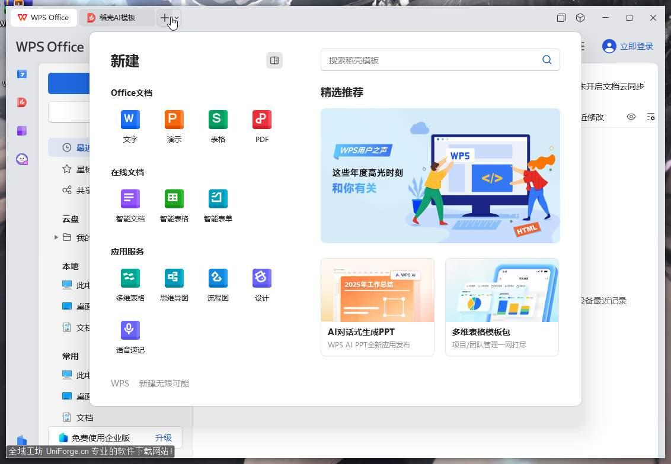671x464 pixels.
Task: Open the cube skin icon in title bar
Action: [x=580, y=18]
